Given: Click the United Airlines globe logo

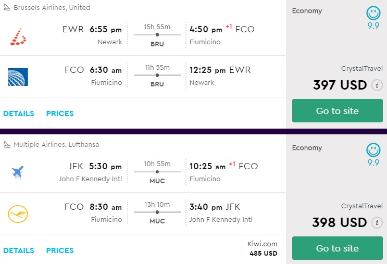Looking at the screenshot, I should [18, 77].
